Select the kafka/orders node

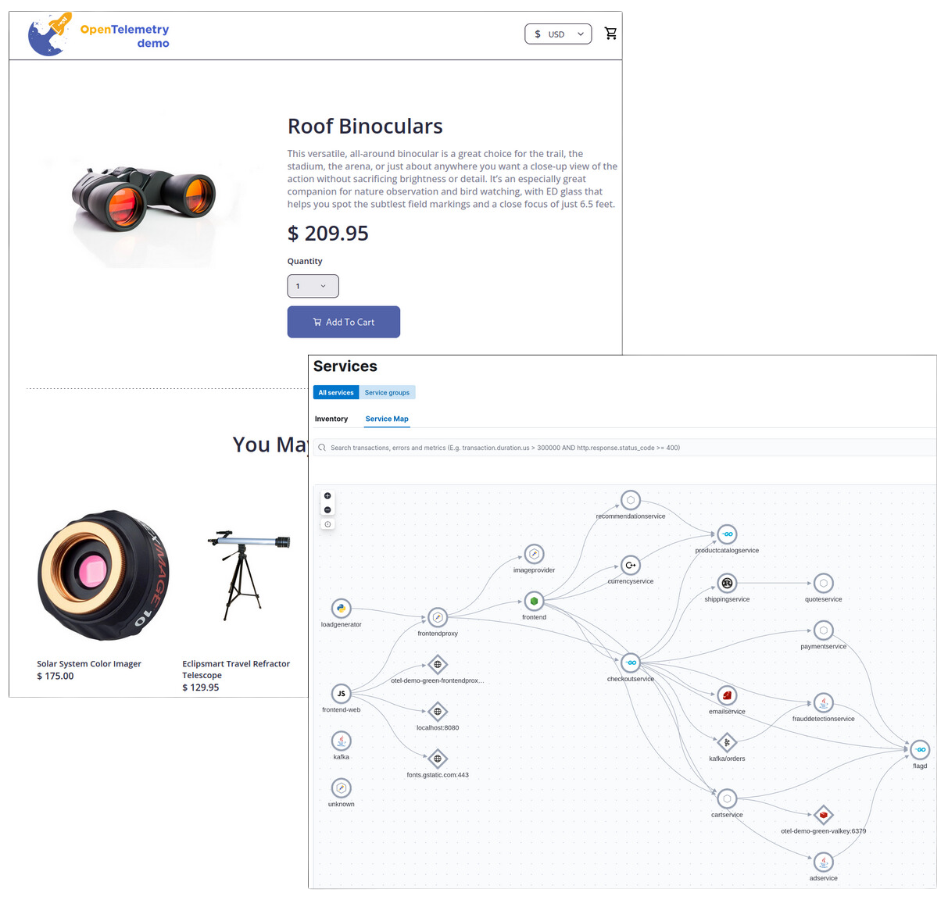pos(727,742)
